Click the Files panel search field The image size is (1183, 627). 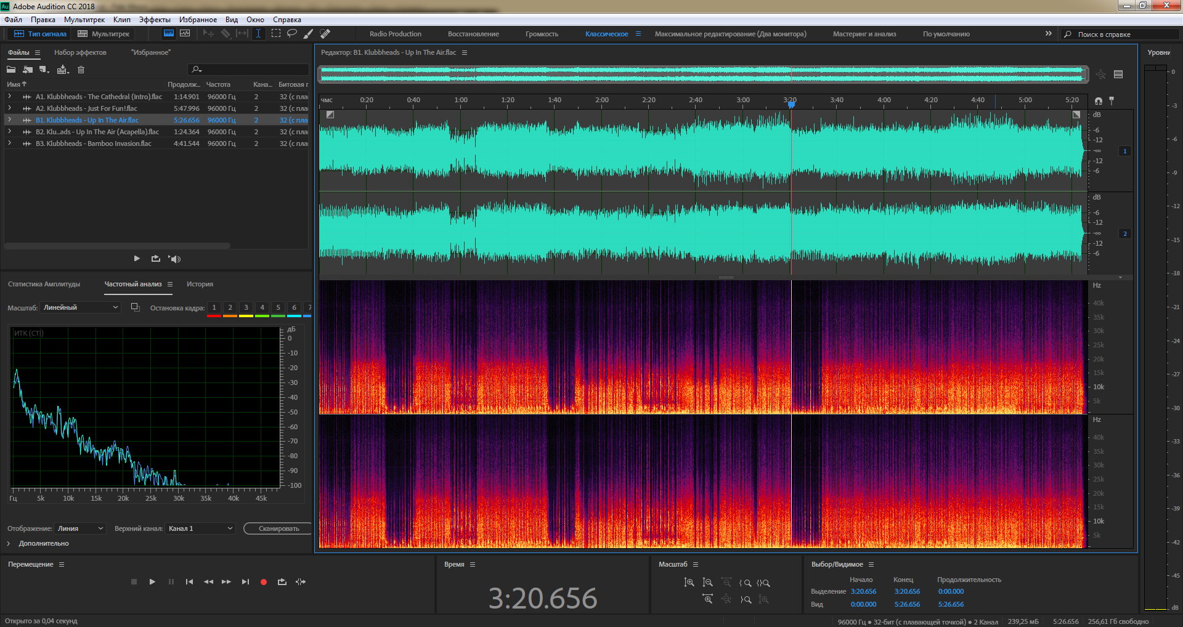248,70
